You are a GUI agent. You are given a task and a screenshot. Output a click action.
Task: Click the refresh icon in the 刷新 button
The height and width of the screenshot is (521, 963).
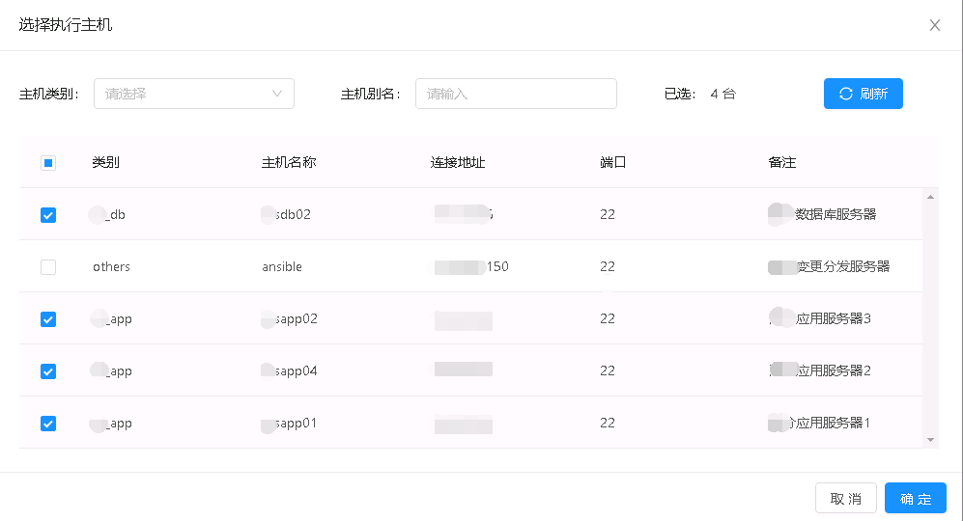(x=846, y=94)
